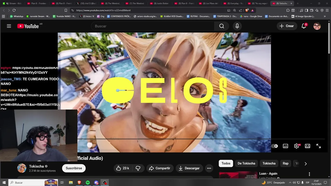Click the Tokischa channel name
331x186 pixels.
36,166
